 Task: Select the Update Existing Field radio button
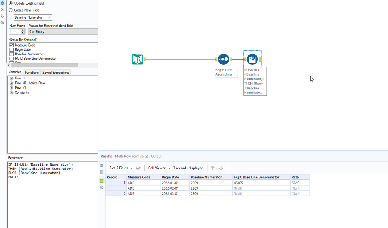click(10, 3)
